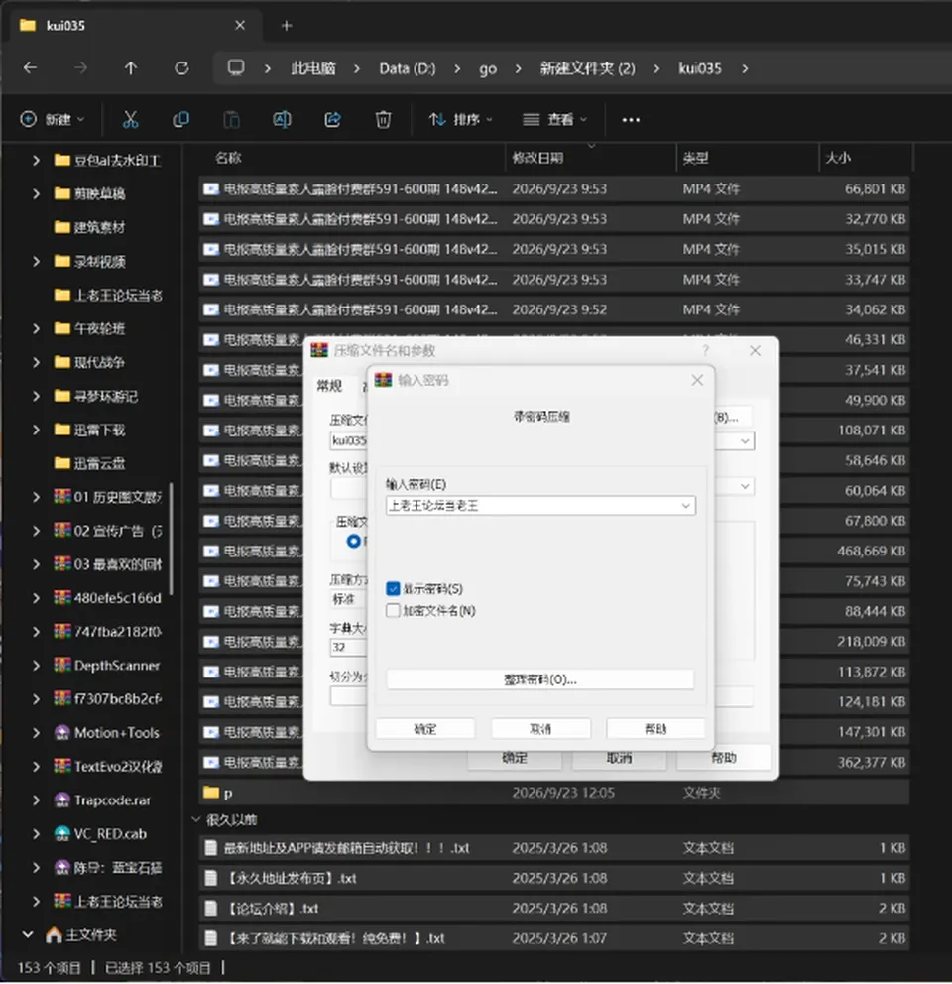Click 取消 in the password dialog
Screen dimensions: 952x984
coord(540,729)
